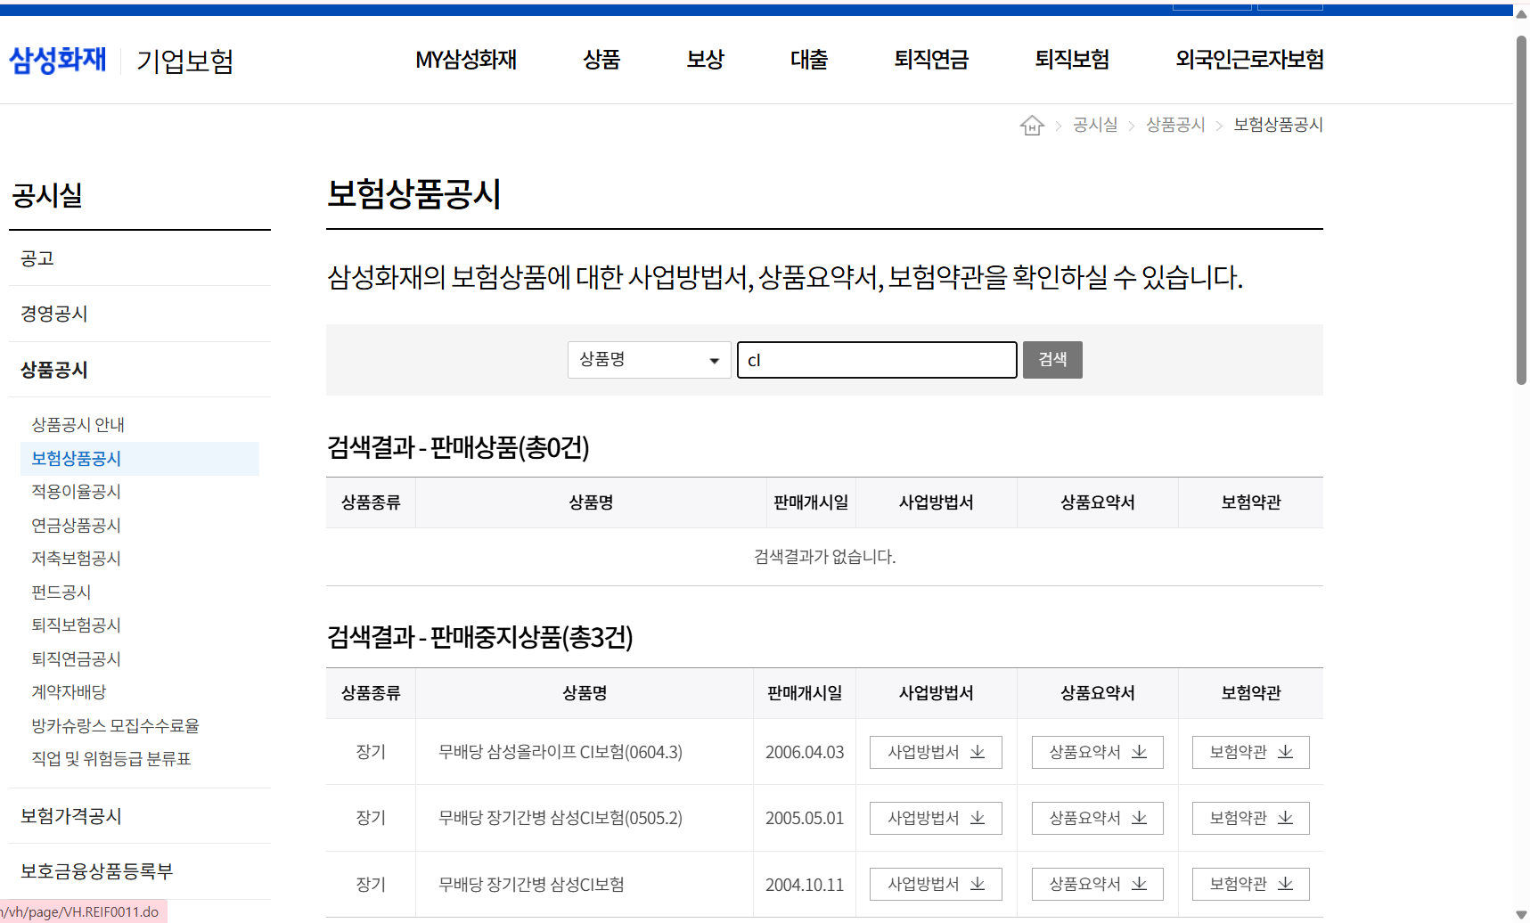1530x923 pixels.
Task: Download 보험약관 for 삼성CI보험(0505.2)
Action: point(1251,818)
